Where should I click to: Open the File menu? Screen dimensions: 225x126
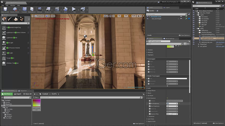3,5
